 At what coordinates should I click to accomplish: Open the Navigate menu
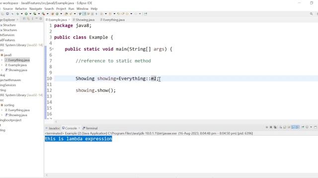click(x=35, y=9)
